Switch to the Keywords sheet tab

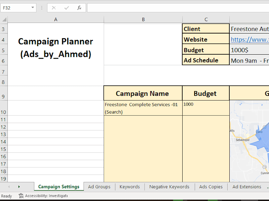(130, 187)
